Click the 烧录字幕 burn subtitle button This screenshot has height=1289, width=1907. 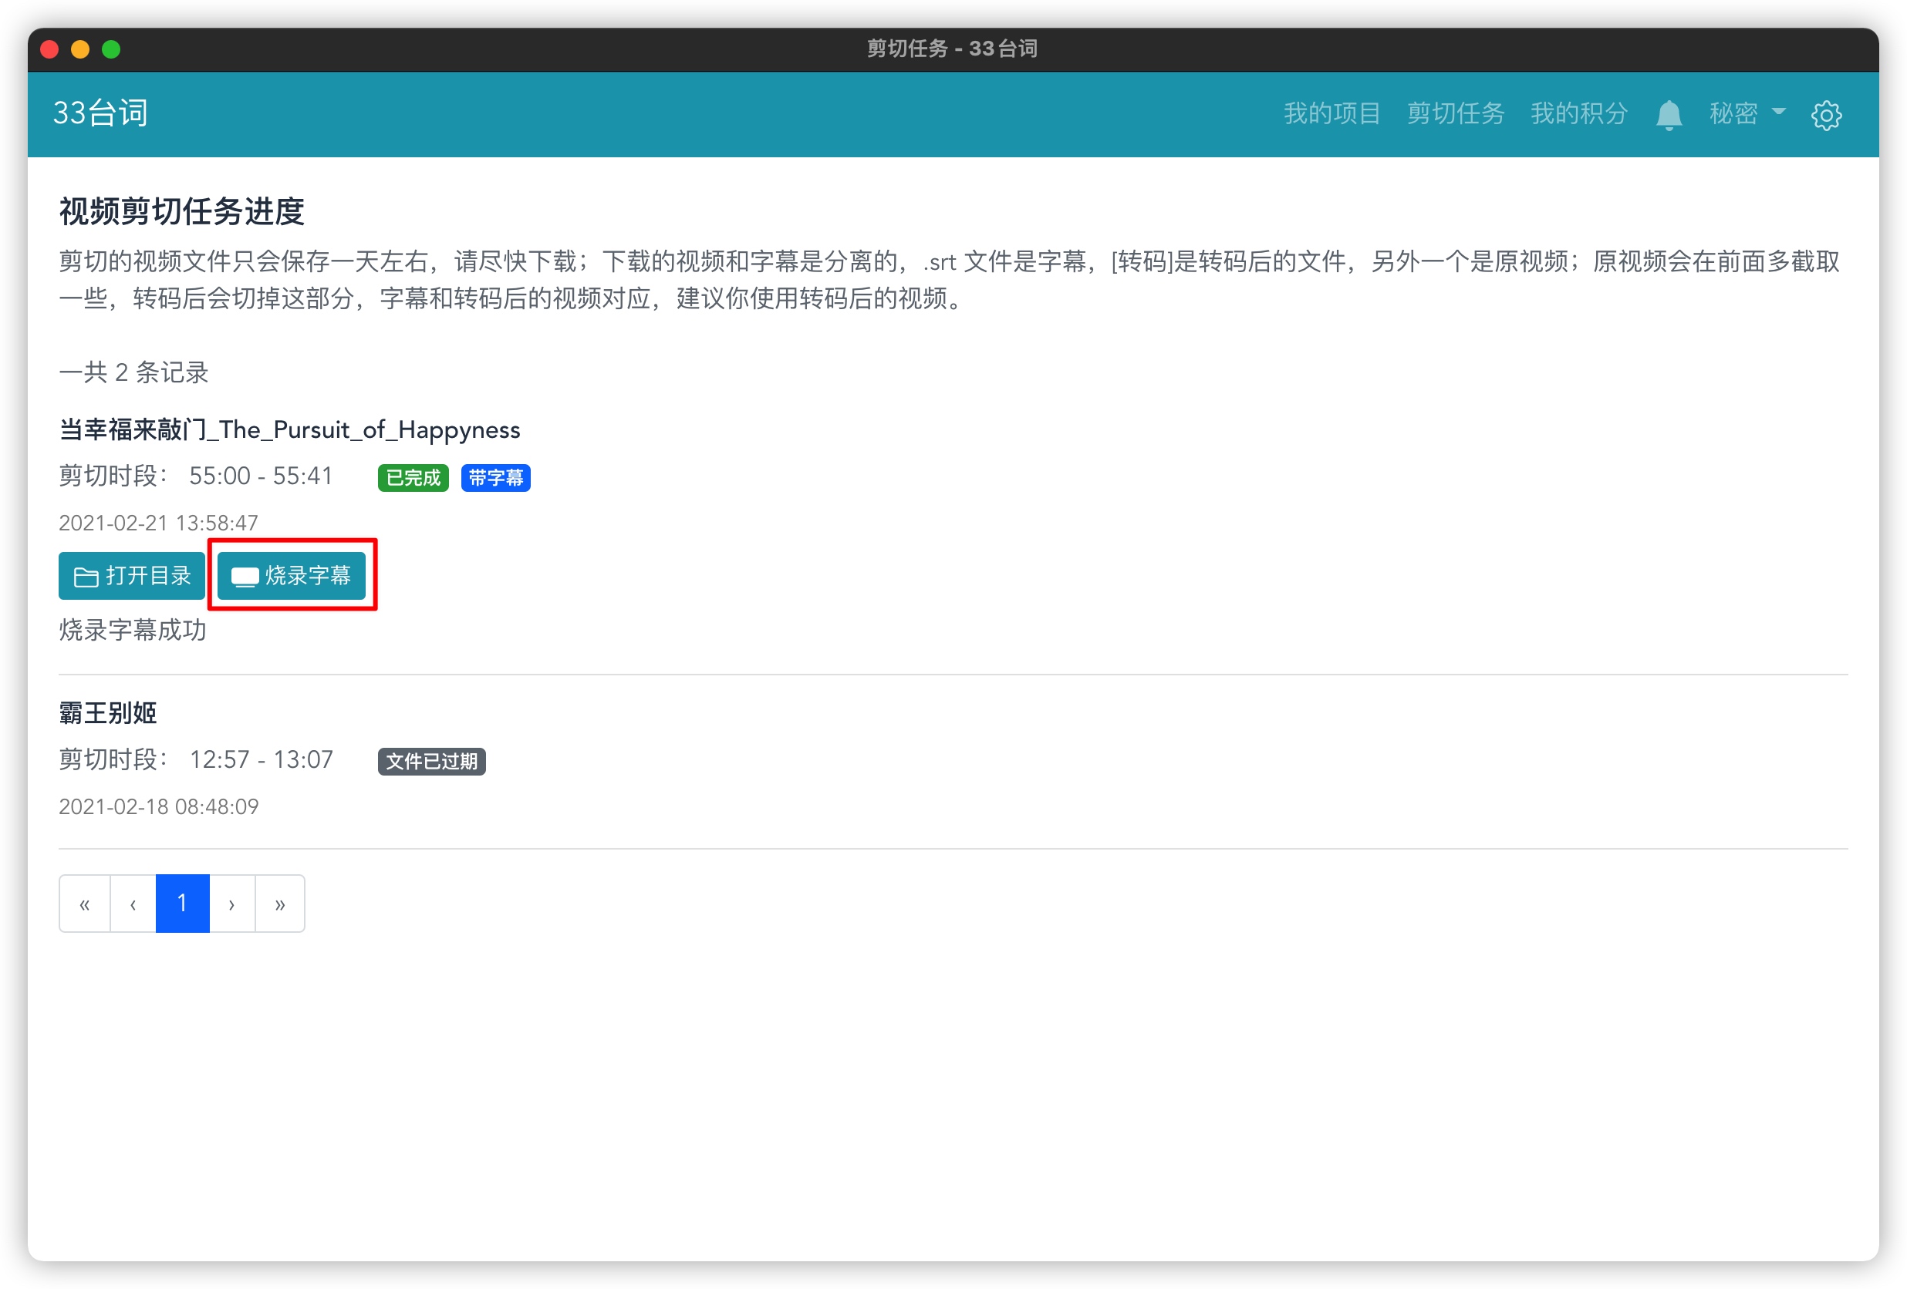(292, 576)
